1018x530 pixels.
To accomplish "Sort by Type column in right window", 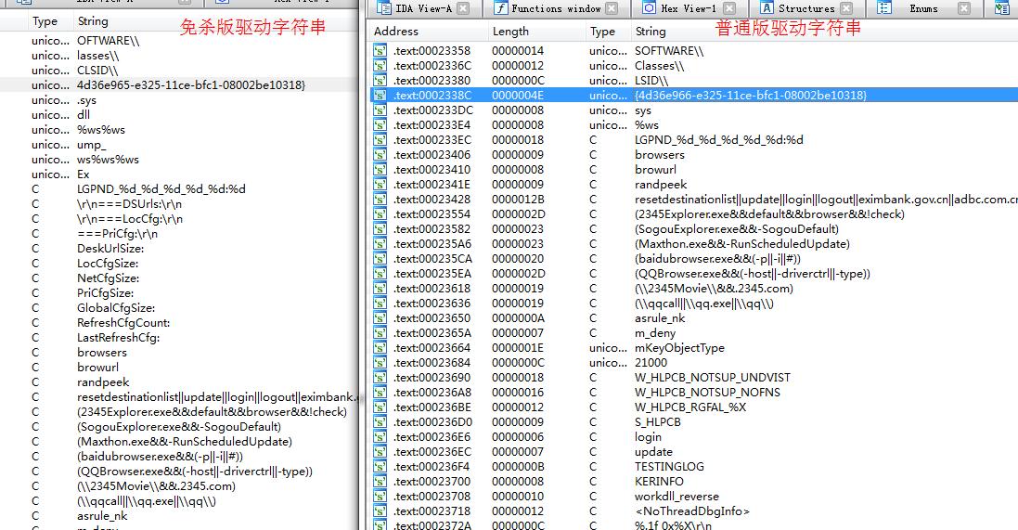I will 602,32.
